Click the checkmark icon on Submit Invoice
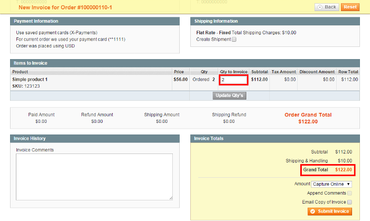370x221 pixels. point(313,212)
